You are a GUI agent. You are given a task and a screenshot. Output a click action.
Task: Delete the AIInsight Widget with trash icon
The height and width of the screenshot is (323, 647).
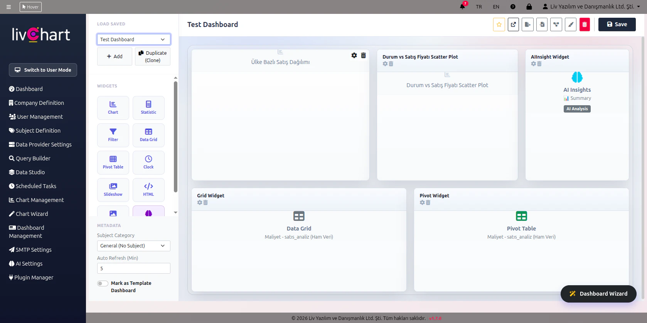pos(539,64)
